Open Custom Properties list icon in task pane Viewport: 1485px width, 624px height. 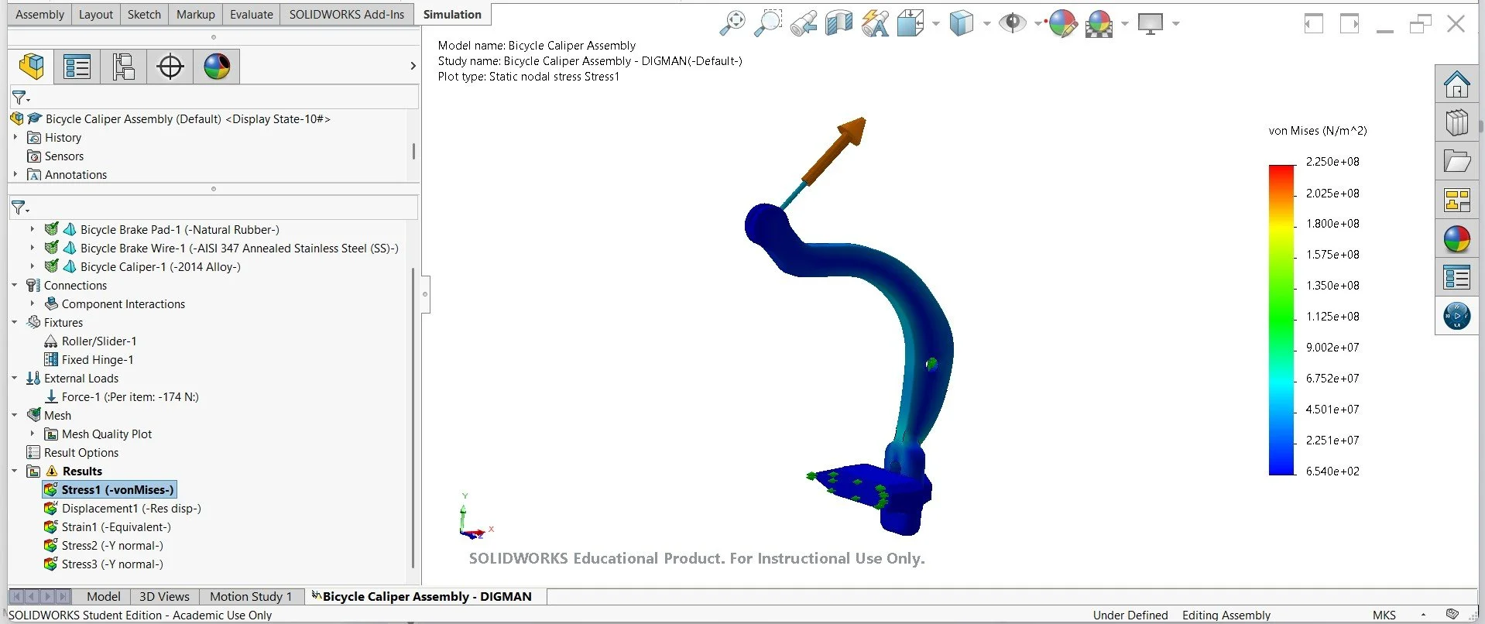1457,277
